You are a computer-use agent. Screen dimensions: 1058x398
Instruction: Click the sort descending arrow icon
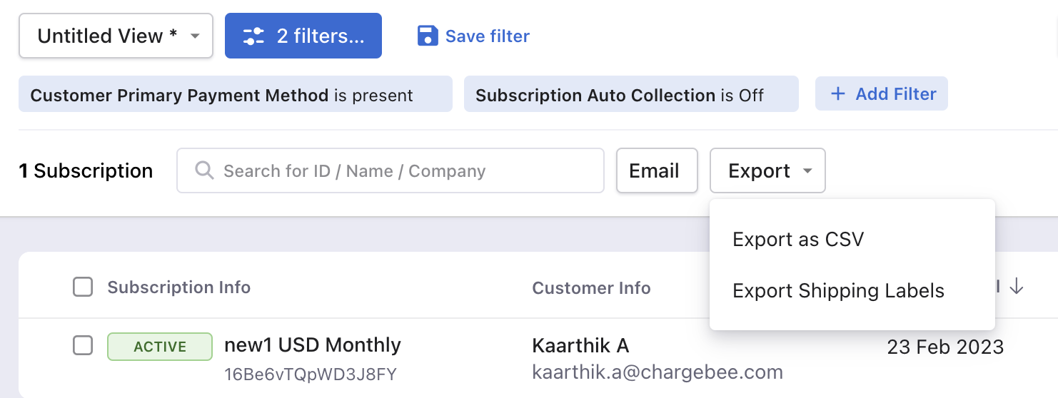pos(1017,287)
